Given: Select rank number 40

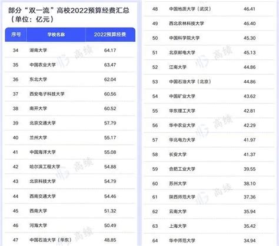Looking at the screenshot, I should point(15,137).
